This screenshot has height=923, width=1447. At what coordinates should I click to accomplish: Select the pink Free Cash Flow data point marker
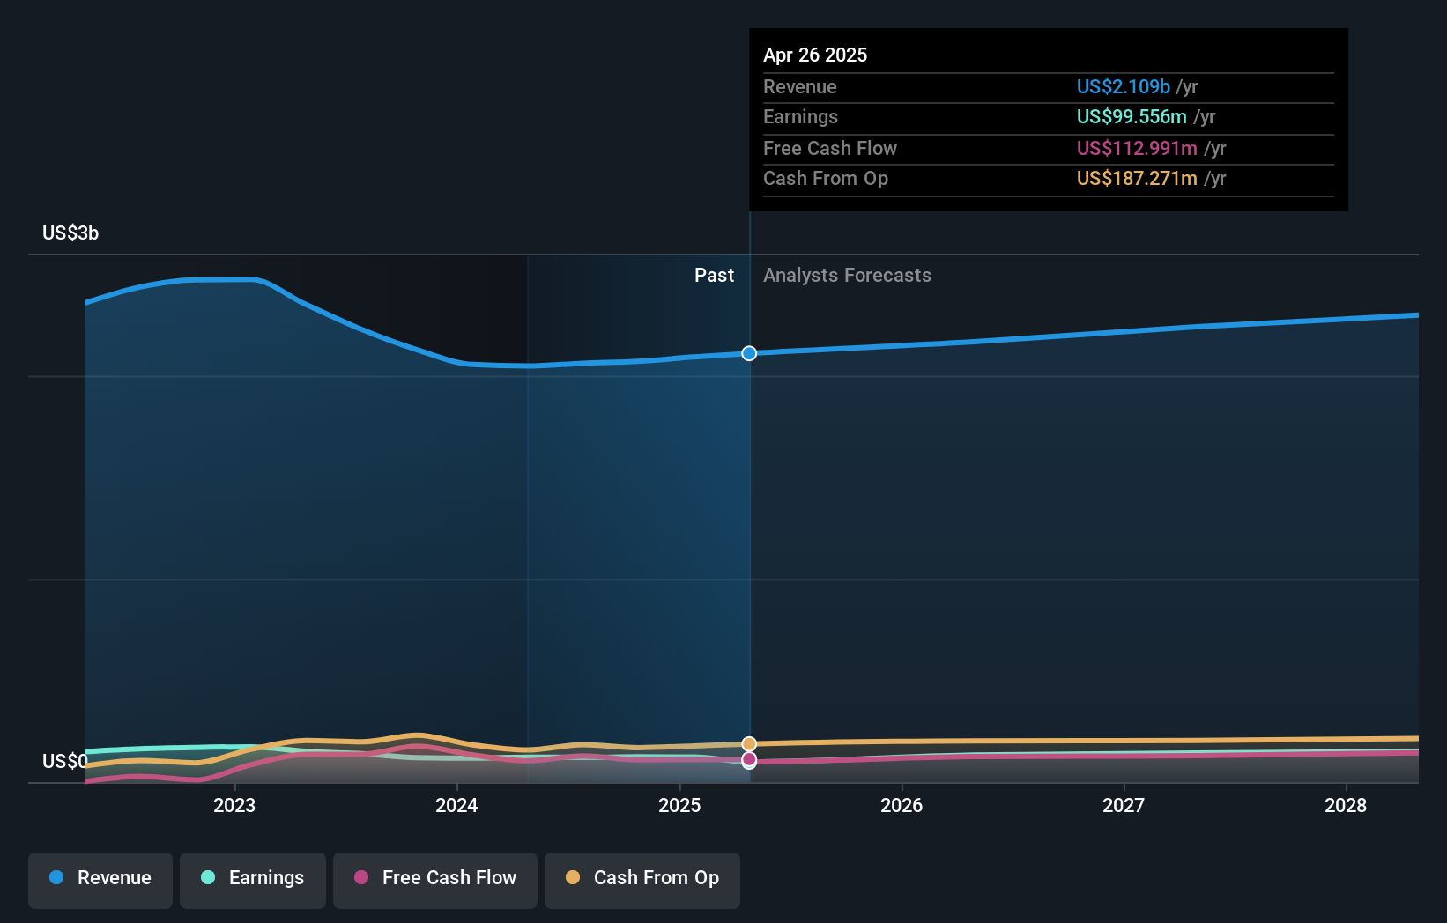point(749,759)
